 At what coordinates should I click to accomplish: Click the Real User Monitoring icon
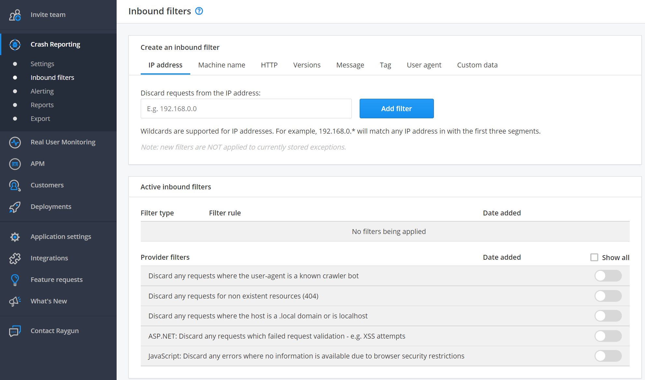pos(14,142)
